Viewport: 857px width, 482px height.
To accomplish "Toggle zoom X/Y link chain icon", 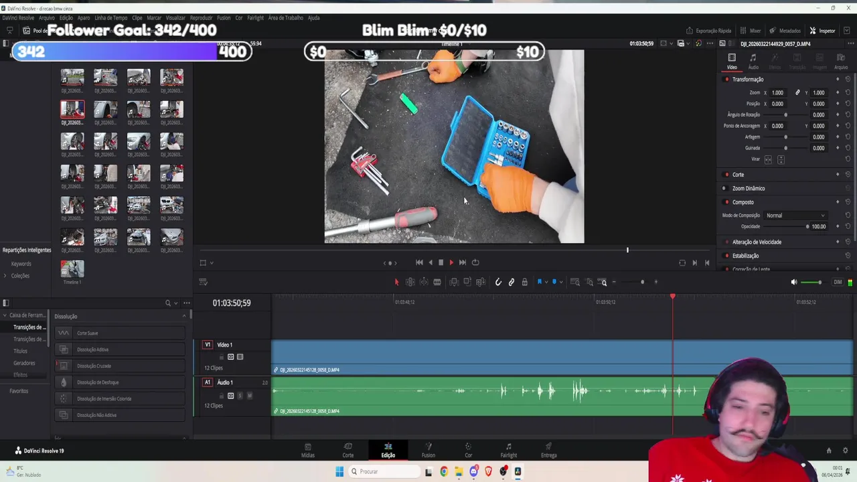I will pyautogui.click(x=797, y=93).
